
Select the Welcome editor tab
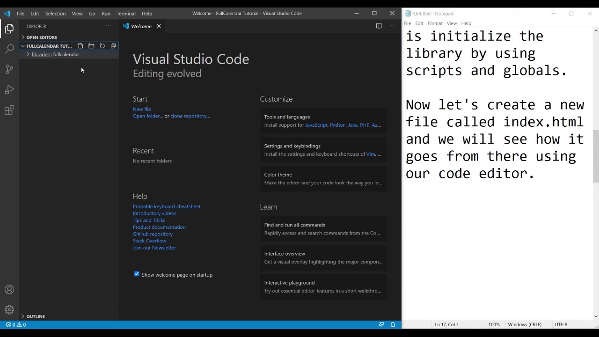point(141,26)
